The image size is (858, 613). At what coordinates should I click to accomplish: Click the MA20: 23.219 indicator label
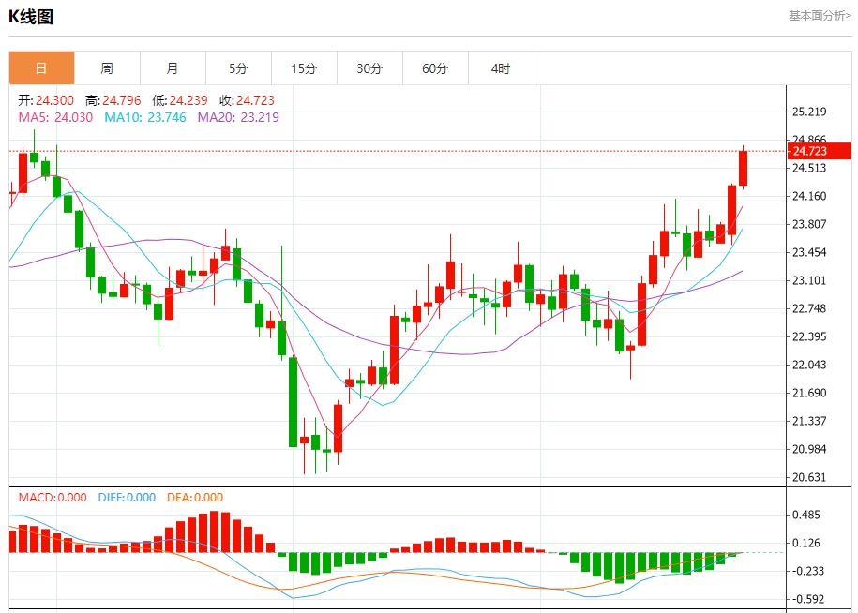coord(238,117)
